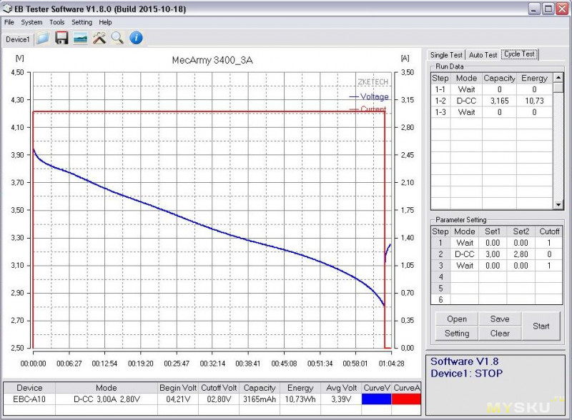
Task: Switch to the Single Test tab
Action: coord(446,55)
